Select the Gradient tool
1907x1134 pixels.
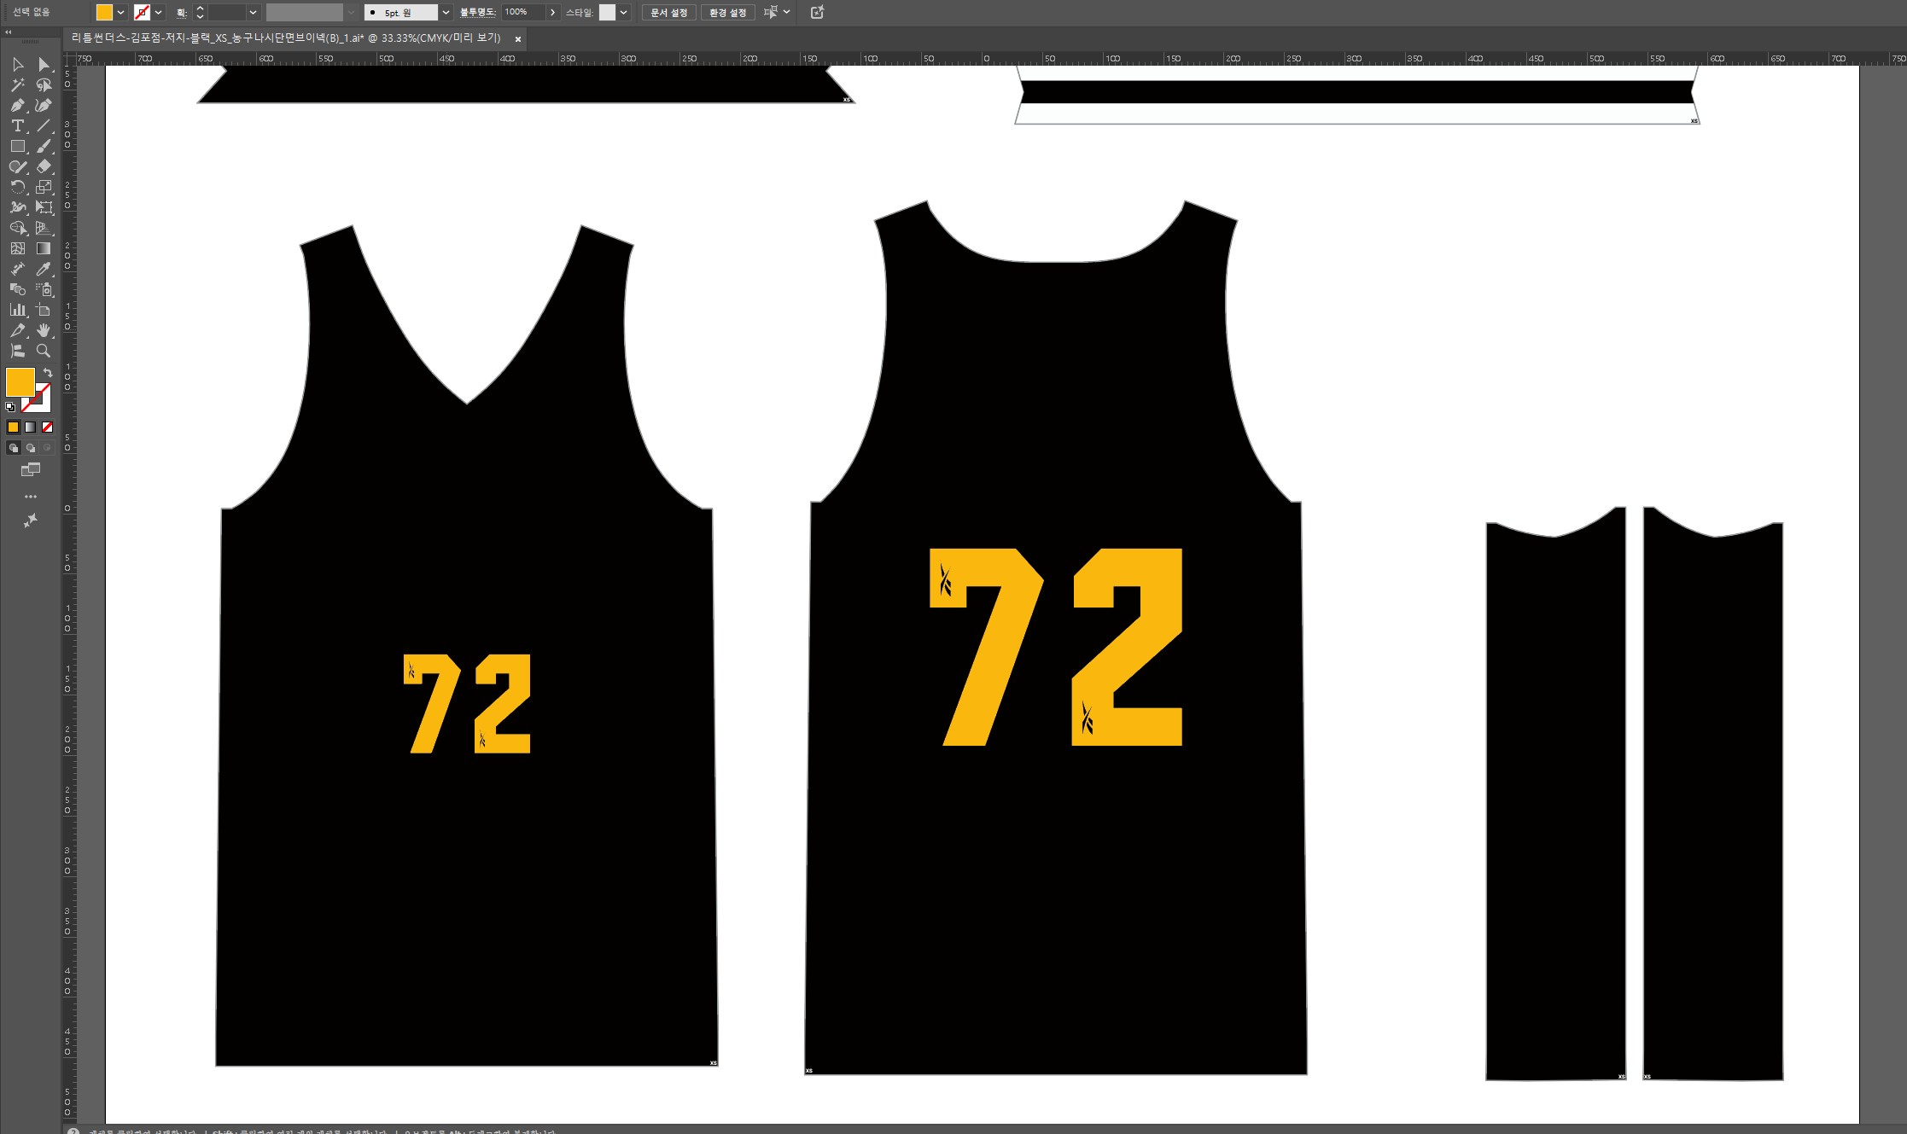(44, 249)
